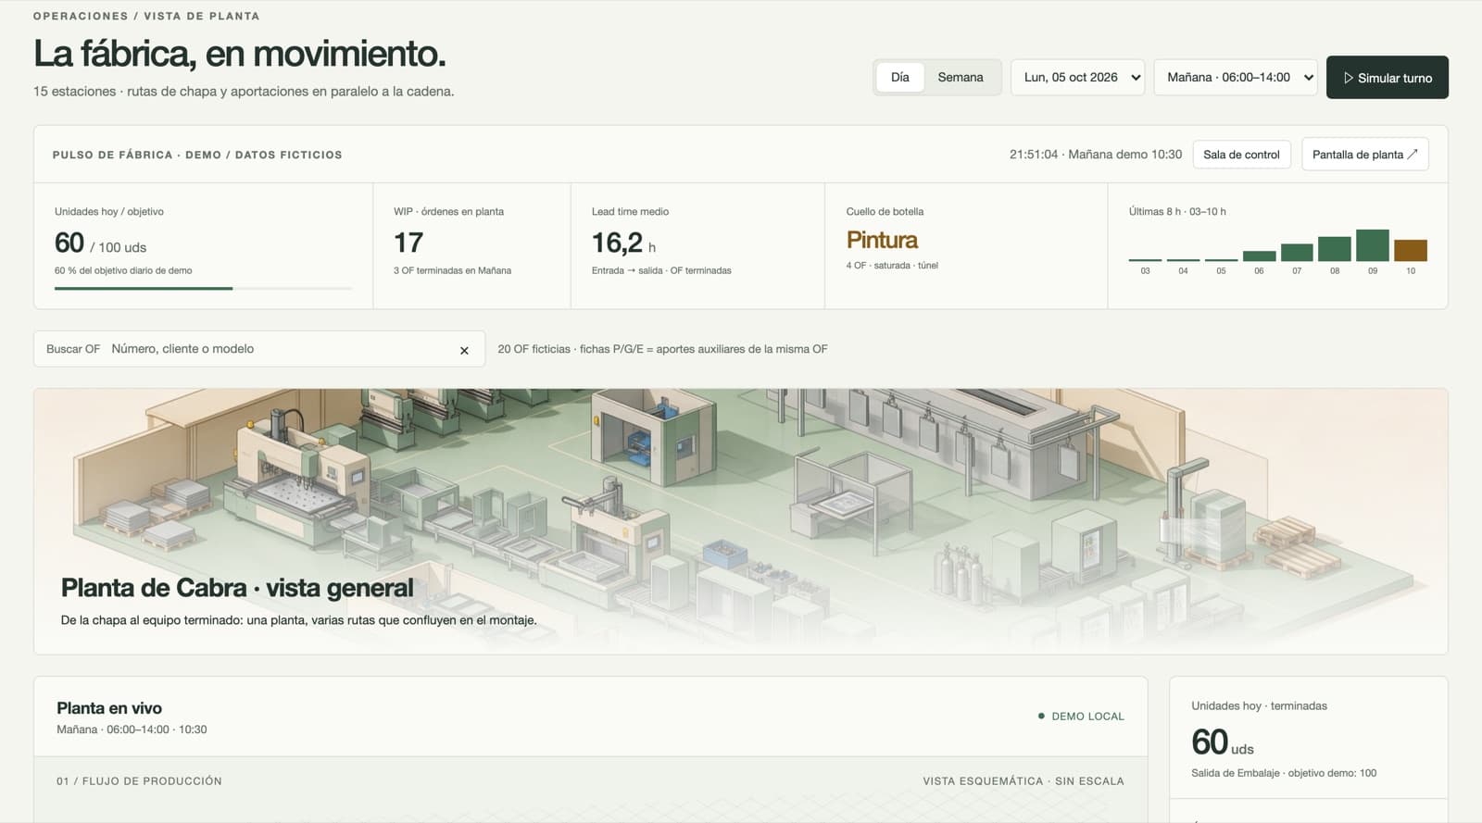Switch to the Semana view
The height and width of the screenshot is (823, 1482).
pos(961,78)
